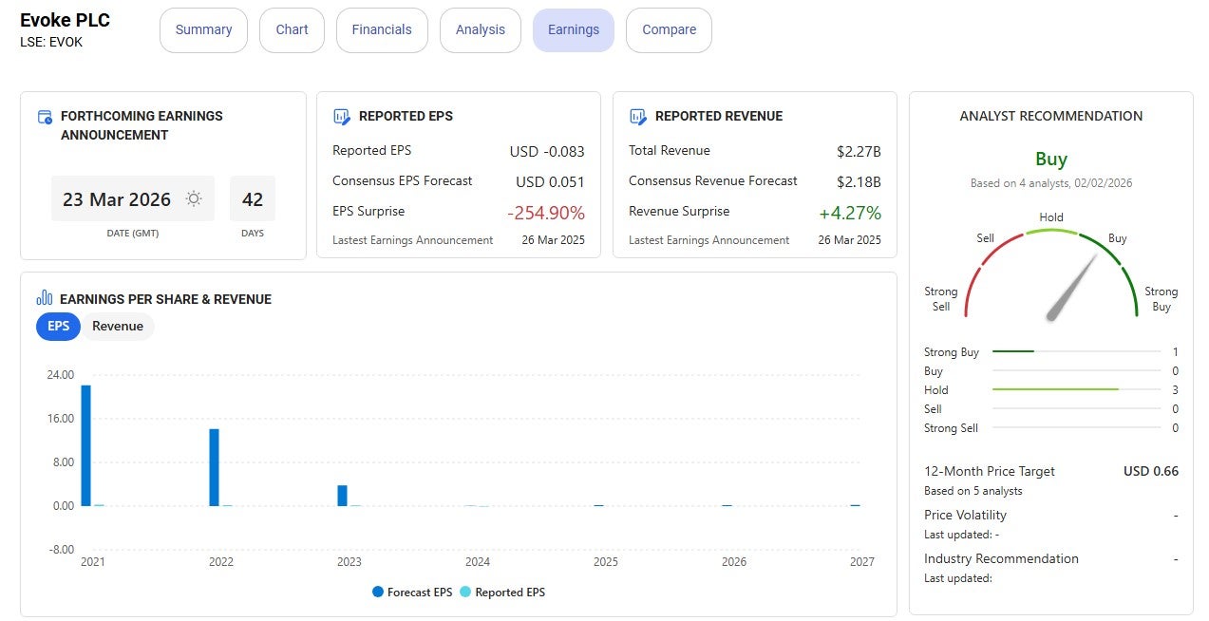Screen dimensions: 1209x621
Task: Select the EPS pill above the chart
Action: [x=58, y=326]
